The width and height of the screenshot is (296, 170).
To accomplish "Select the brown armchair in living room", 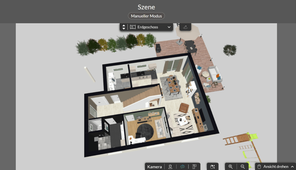I will [x=184, y=108].
